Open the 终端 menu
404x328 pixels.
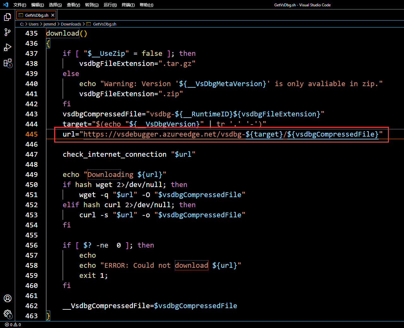[128, 5]
